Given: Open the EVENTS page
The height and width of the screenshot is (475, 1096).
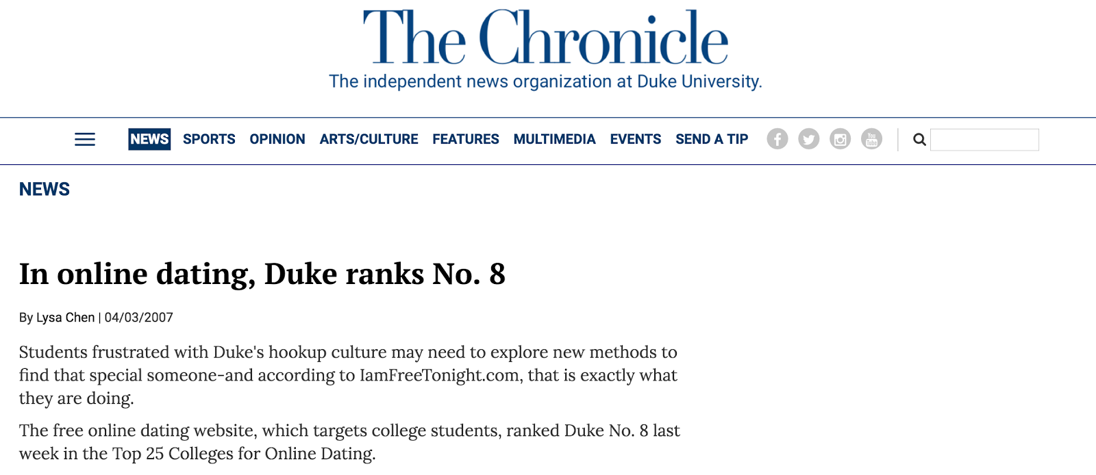Looking at the screenshot, I should click(x=636, y=139).
